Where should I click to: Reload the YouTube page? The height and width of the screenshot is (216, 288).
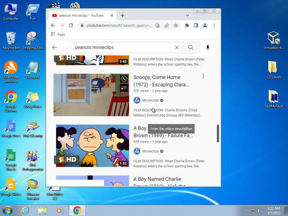[x=71, y=25]
